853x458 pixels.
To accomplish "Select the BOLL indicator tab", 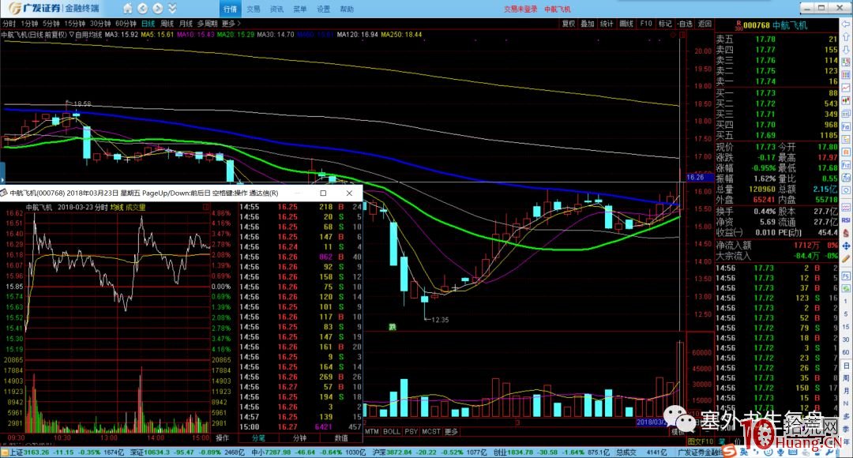I will pos(392,431).
